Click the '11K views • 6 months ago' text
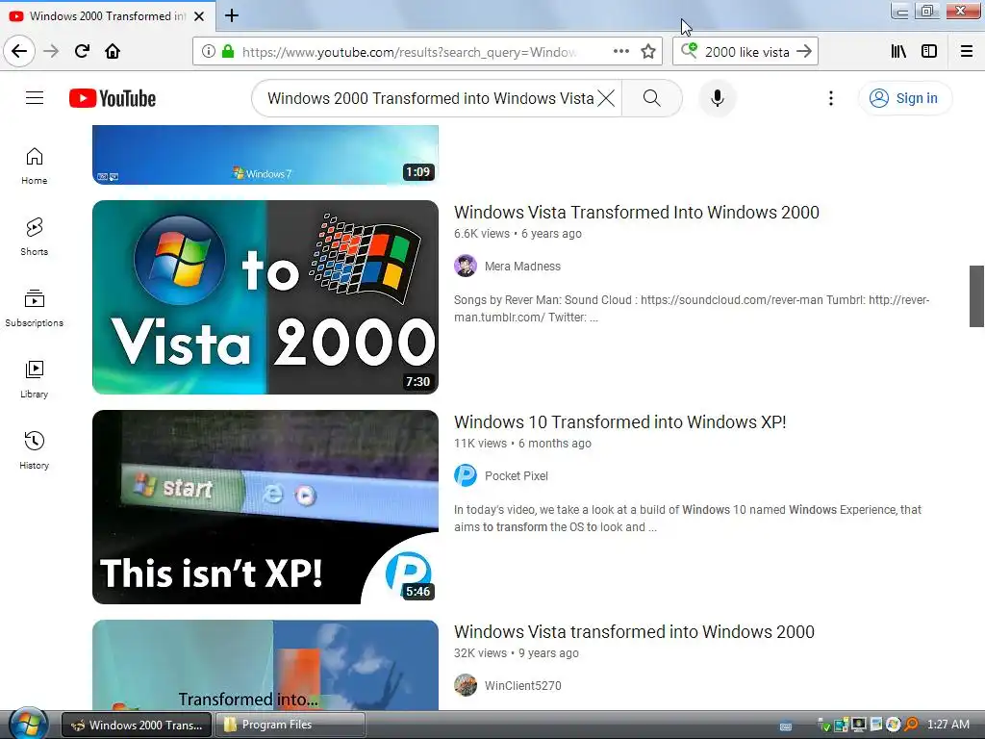The height and width of the screenshot is (739, 985). pos(522,444)
